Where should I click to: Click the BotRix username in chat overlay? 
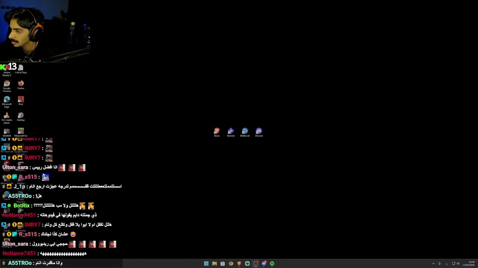[21, 205]
